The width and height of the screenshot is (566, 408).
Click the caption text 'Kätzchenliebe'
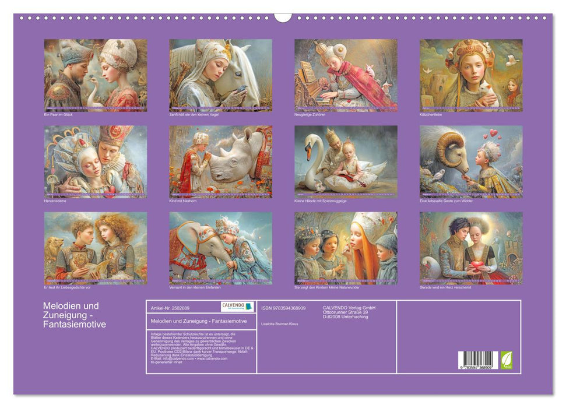[x=431, y=115]
